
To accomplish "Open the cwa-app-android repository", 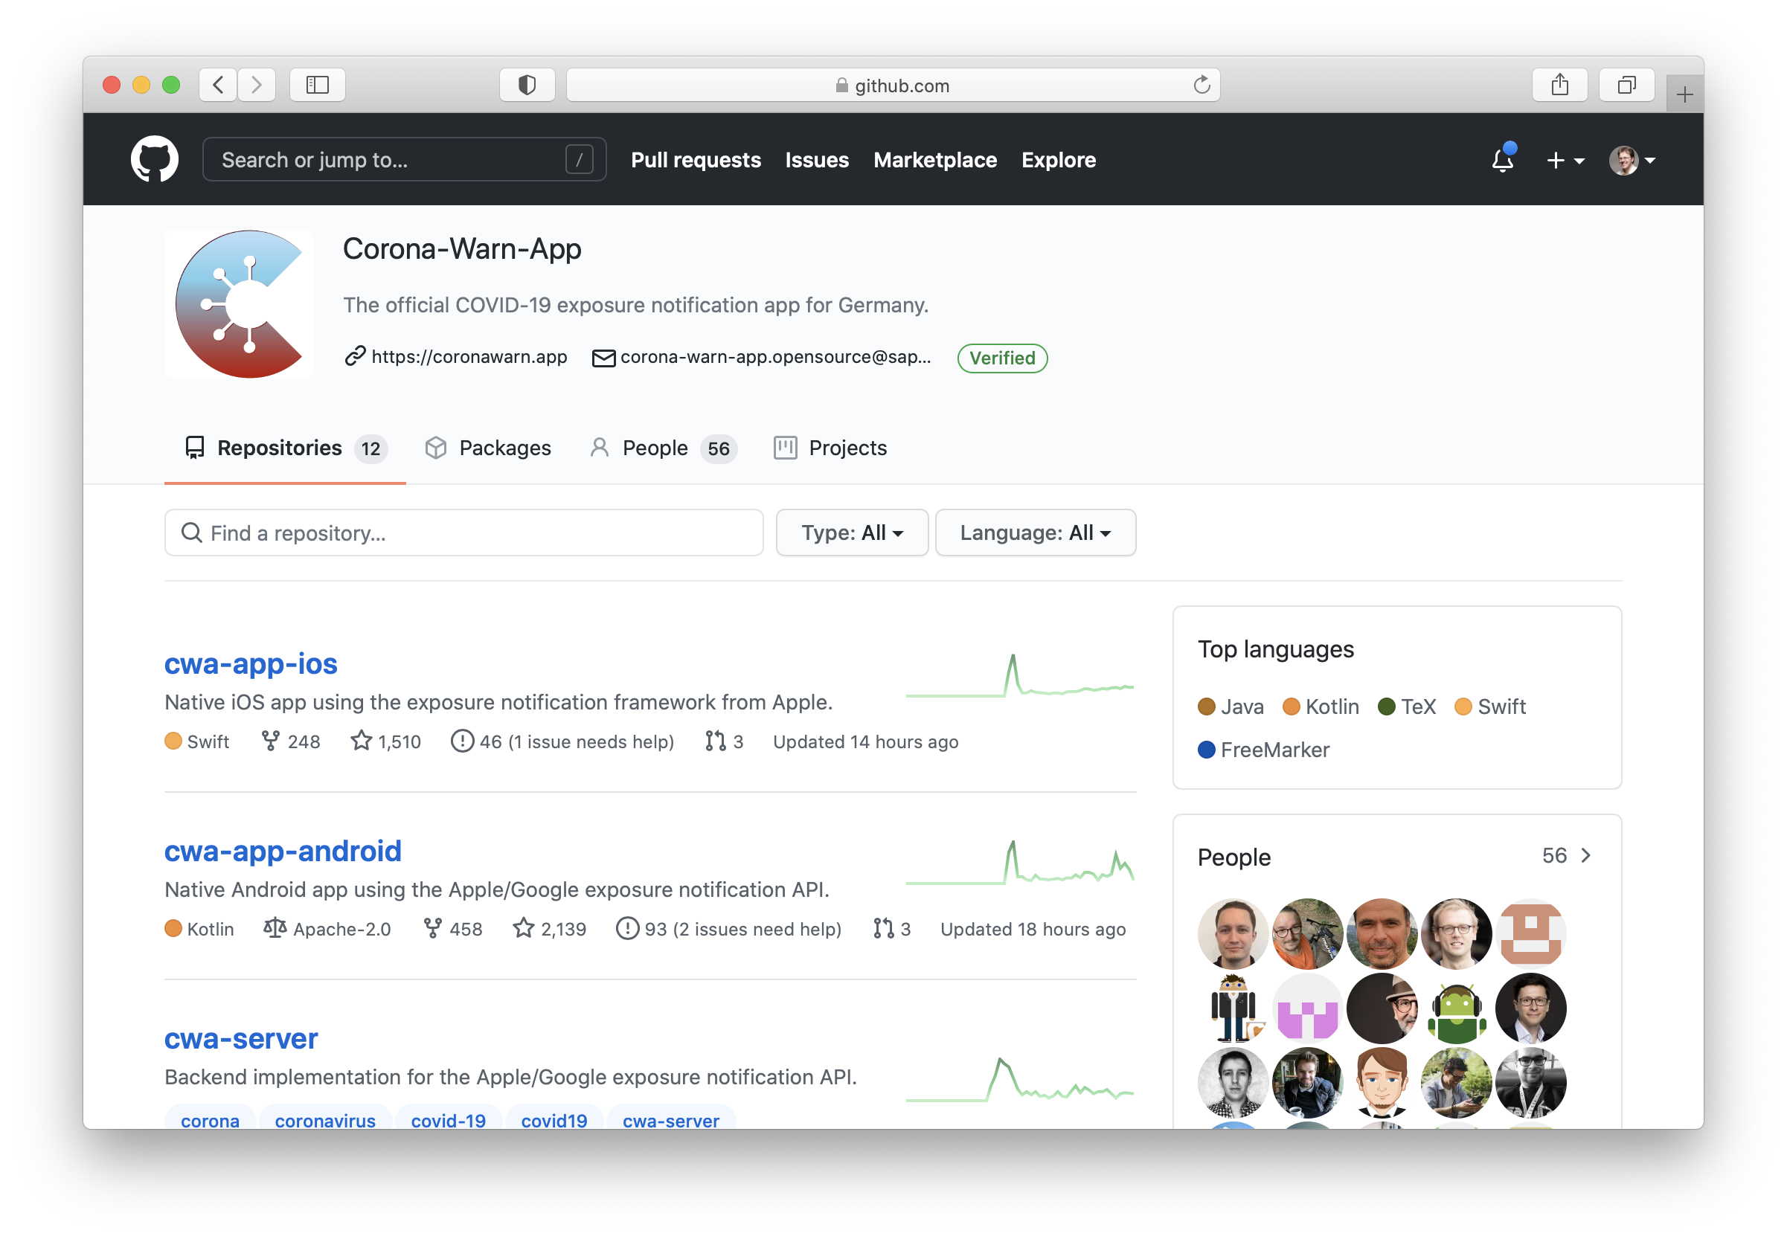I will click(x=283, y=851).
